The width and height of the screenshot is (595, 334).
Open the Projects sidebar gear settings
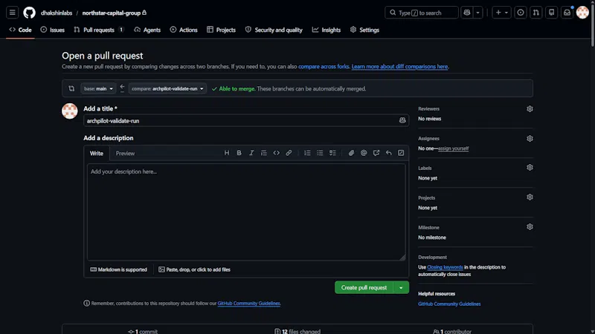530,197
